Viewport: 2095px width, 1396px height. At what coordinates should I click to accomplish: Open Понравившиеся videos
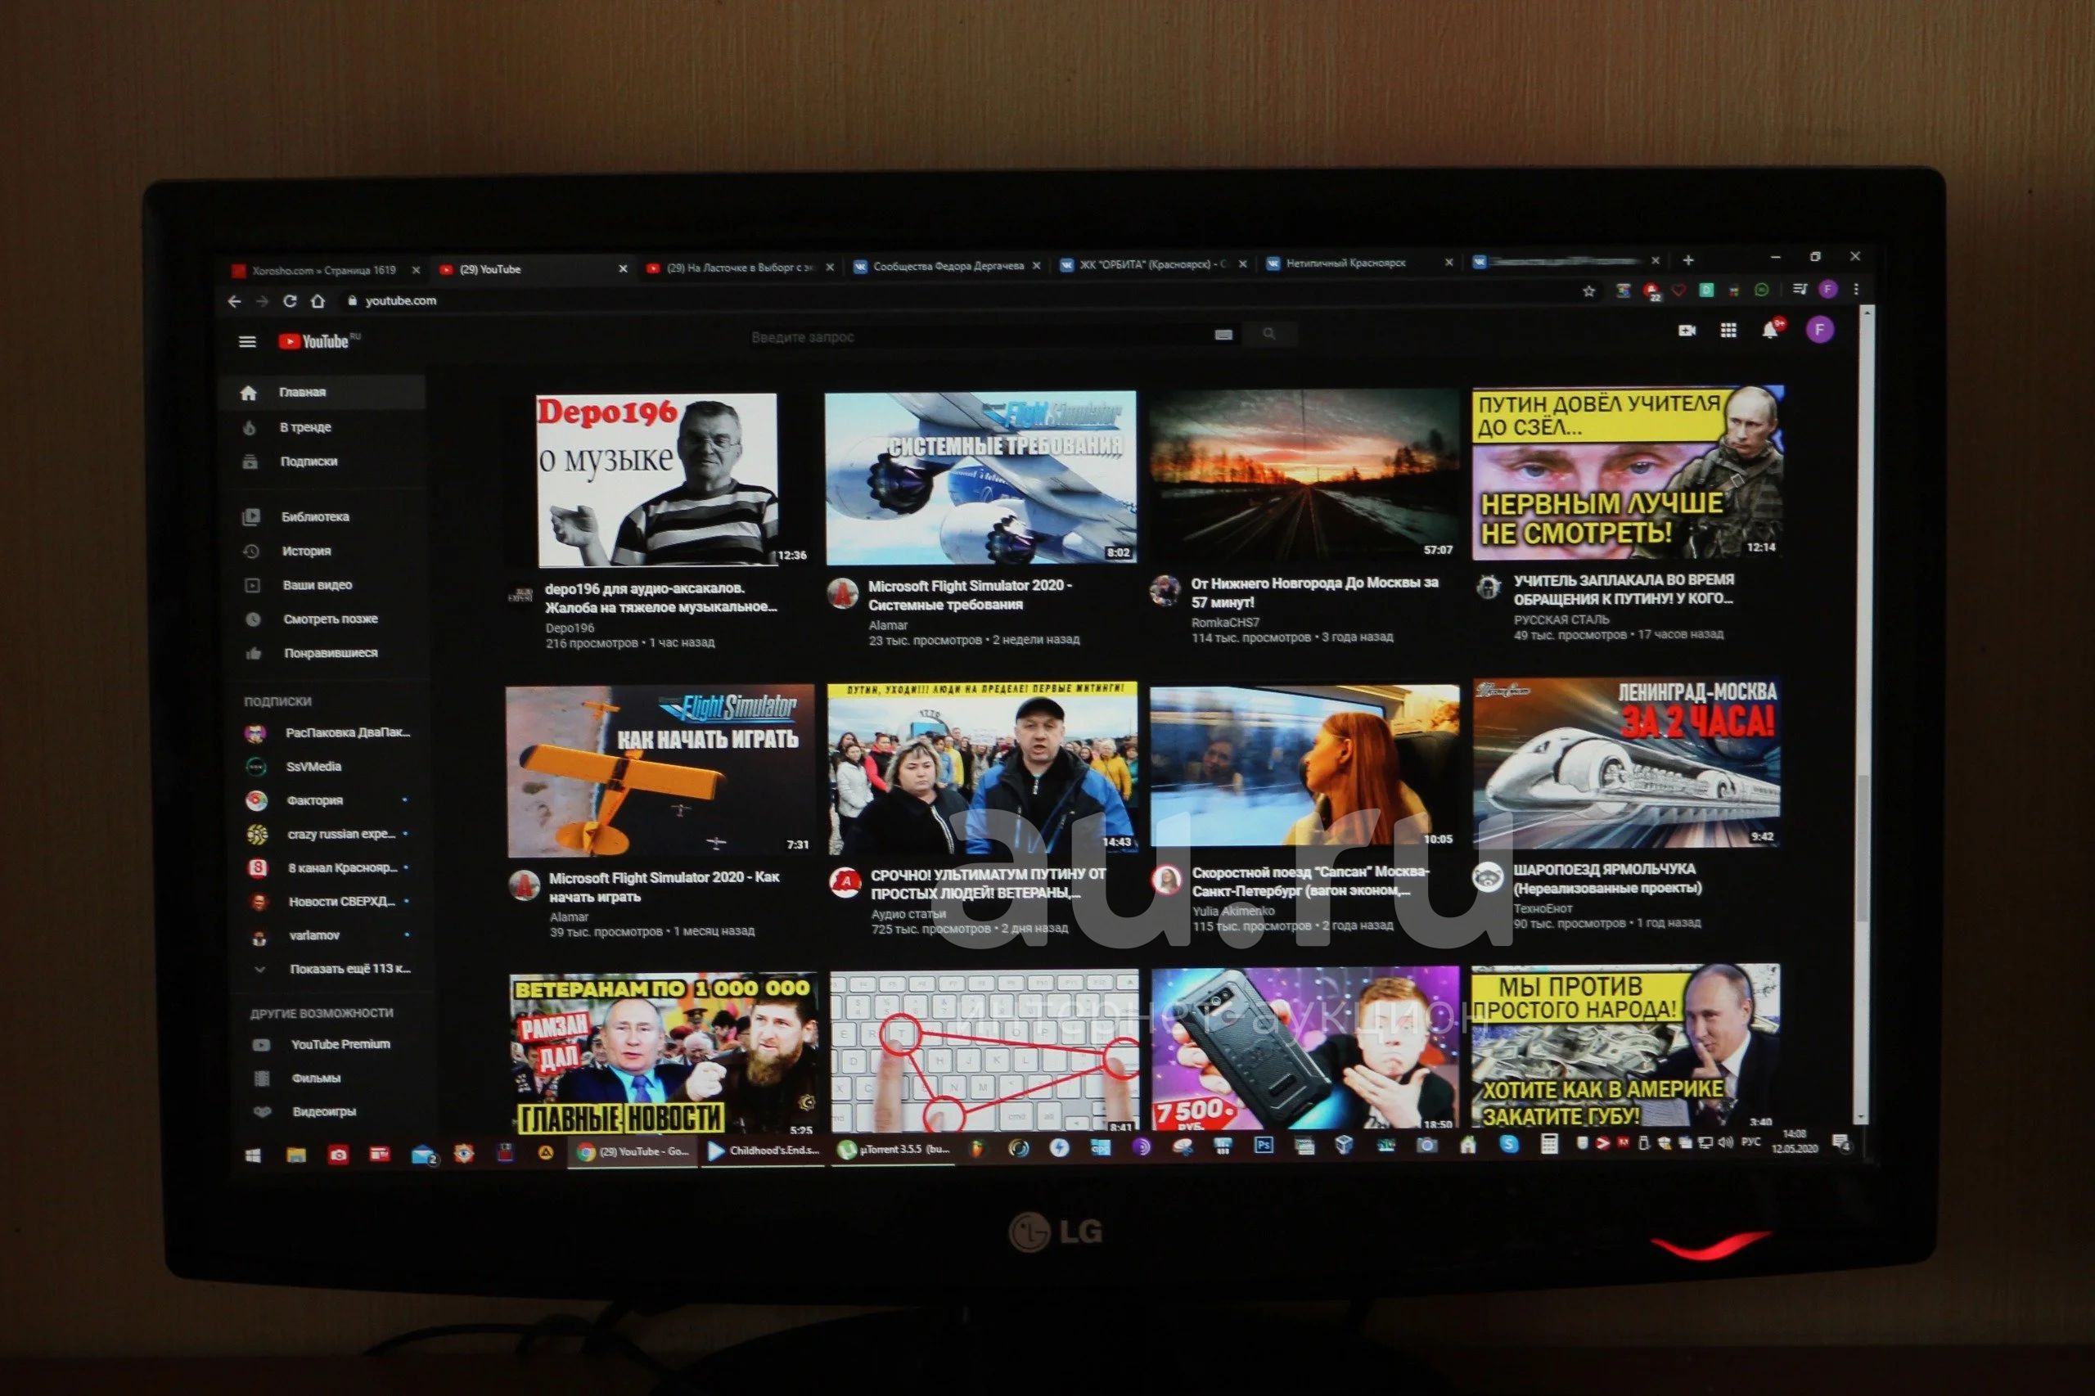[x=331, y=654]
